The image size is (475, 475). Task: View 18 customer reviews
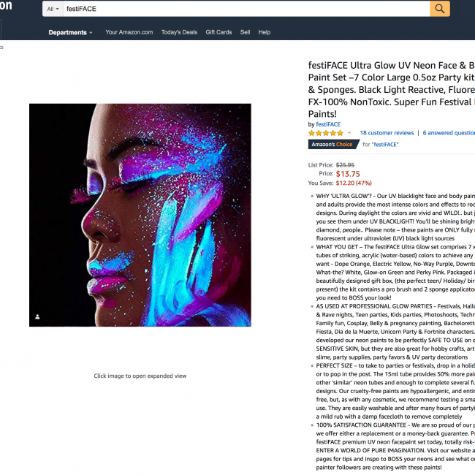coord(387,133)
